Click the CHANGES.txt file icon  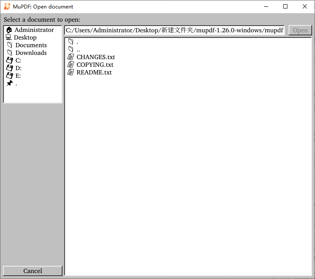coord(71,57)
